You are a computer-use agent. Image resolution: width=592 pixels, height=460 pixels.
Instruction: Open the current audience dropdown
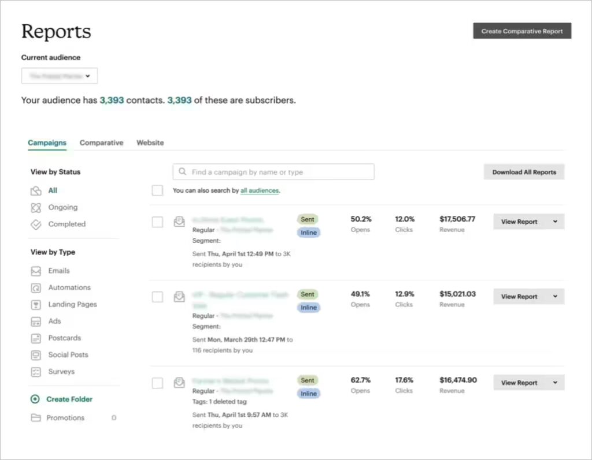pyautogui.click(x=59, y=76)
